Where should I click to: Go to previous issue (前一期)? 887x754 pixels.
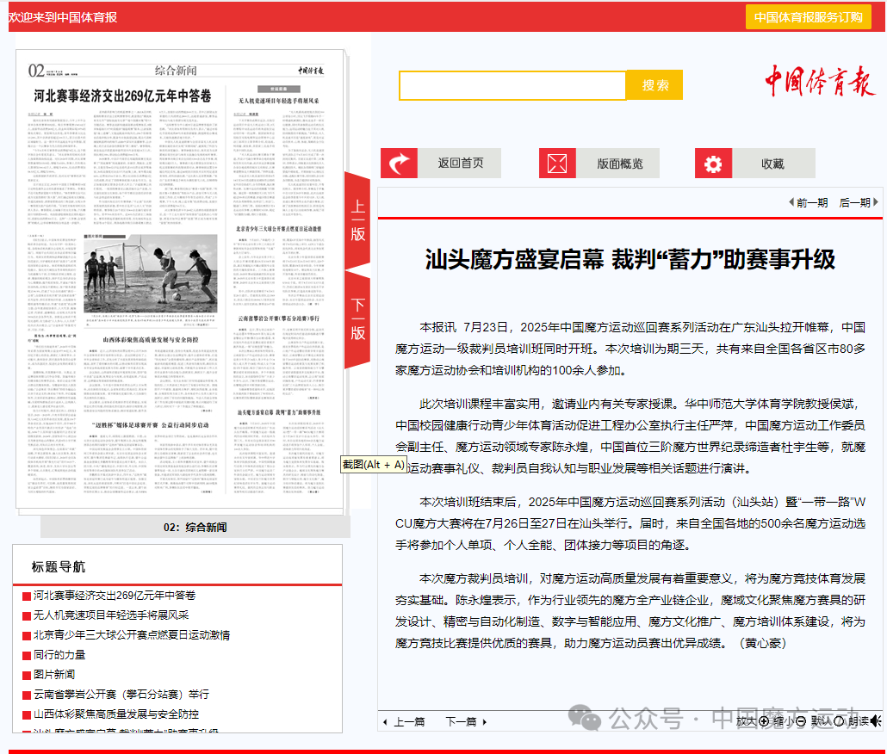click(808, 202)
